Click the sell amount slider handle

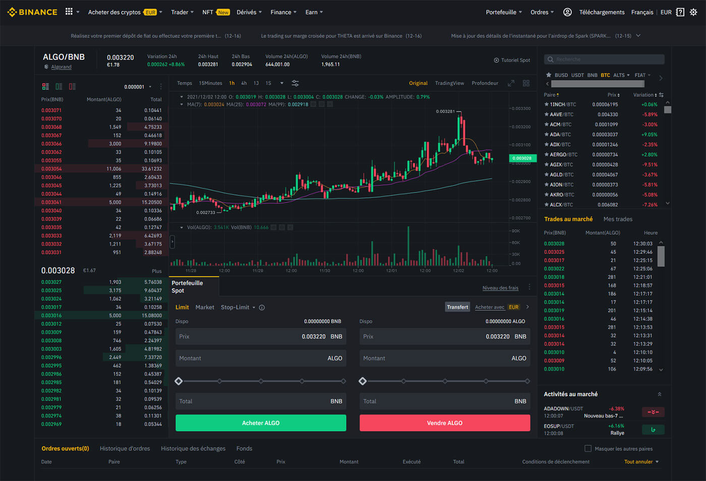(x=363, y=381)
